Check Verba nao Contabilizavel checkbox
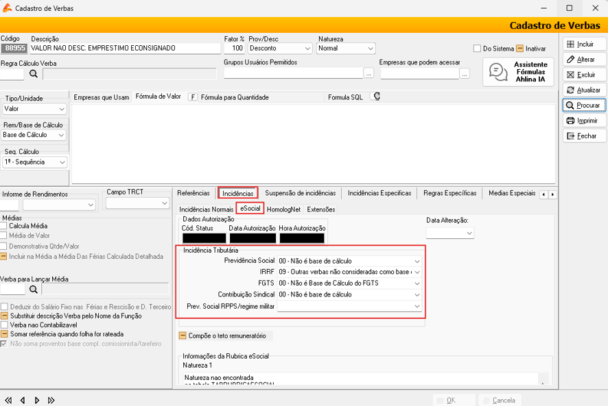Image resolution: width=608 pixels, height=406 pixels. coord(4,325)
